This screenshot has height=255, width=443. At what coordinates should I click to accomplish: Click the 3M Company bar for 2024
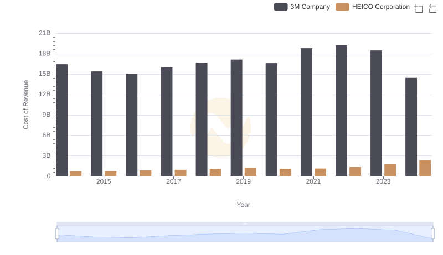(411, 127)
